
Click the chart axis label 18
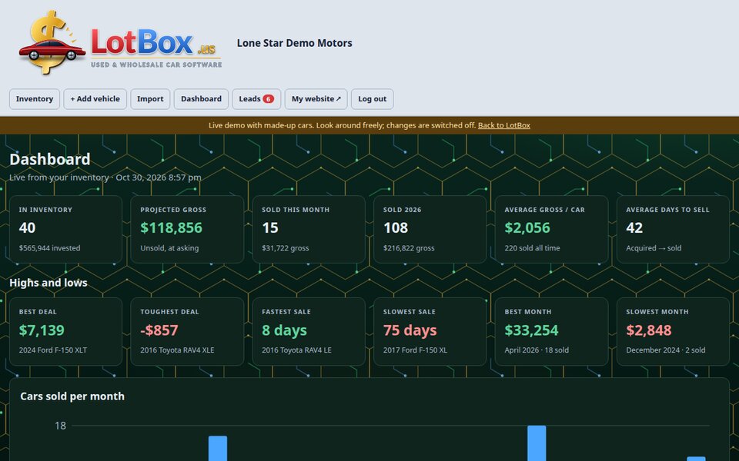tap(60, 426)
